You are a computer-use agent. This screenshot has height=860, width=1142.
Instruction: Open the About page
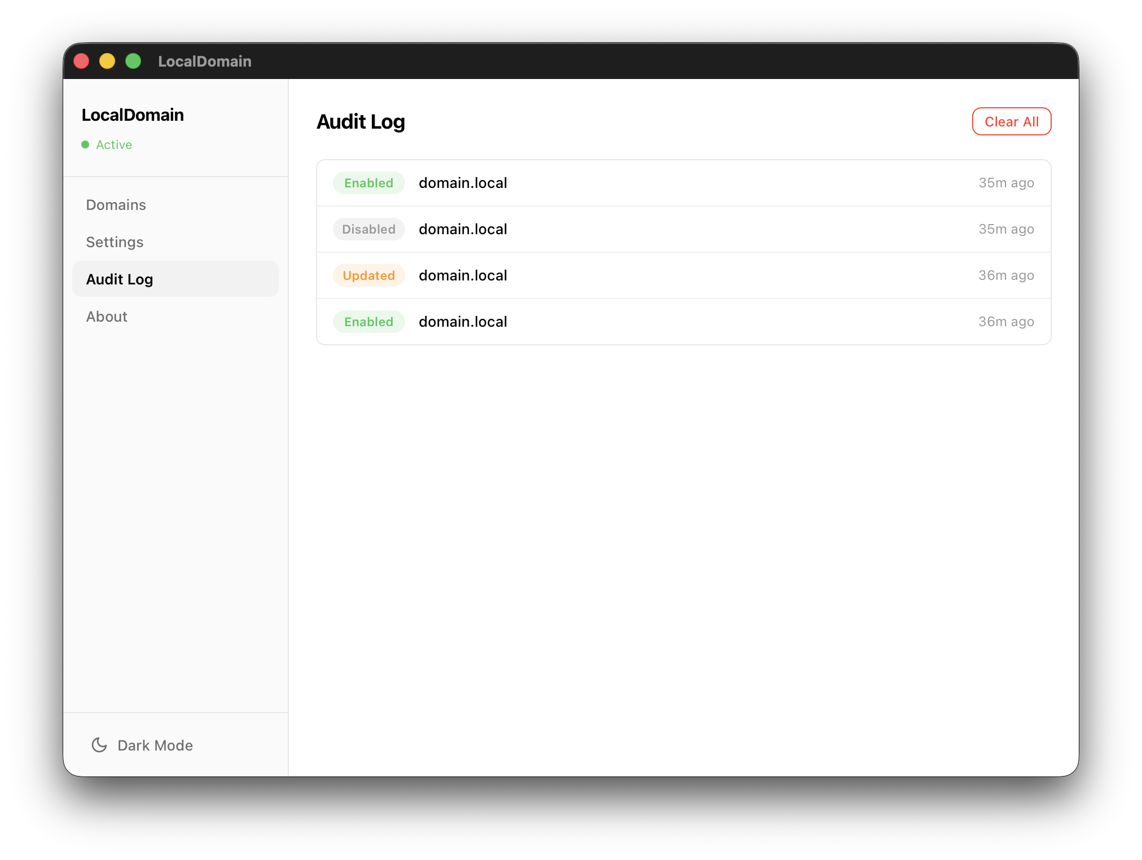click(107, 317)
